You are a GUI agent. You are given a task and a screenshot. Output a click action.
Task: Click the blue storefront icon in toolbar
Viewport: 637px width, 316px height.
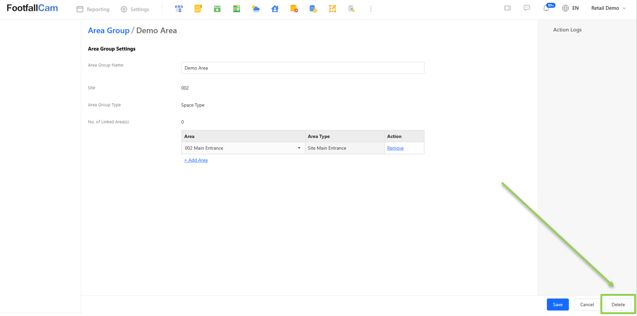[179, 9]
